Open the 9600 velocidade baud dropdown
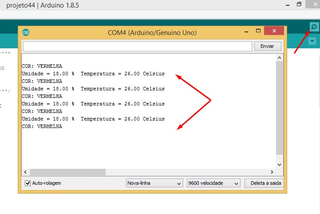The image size is (320, 214). 213,183
